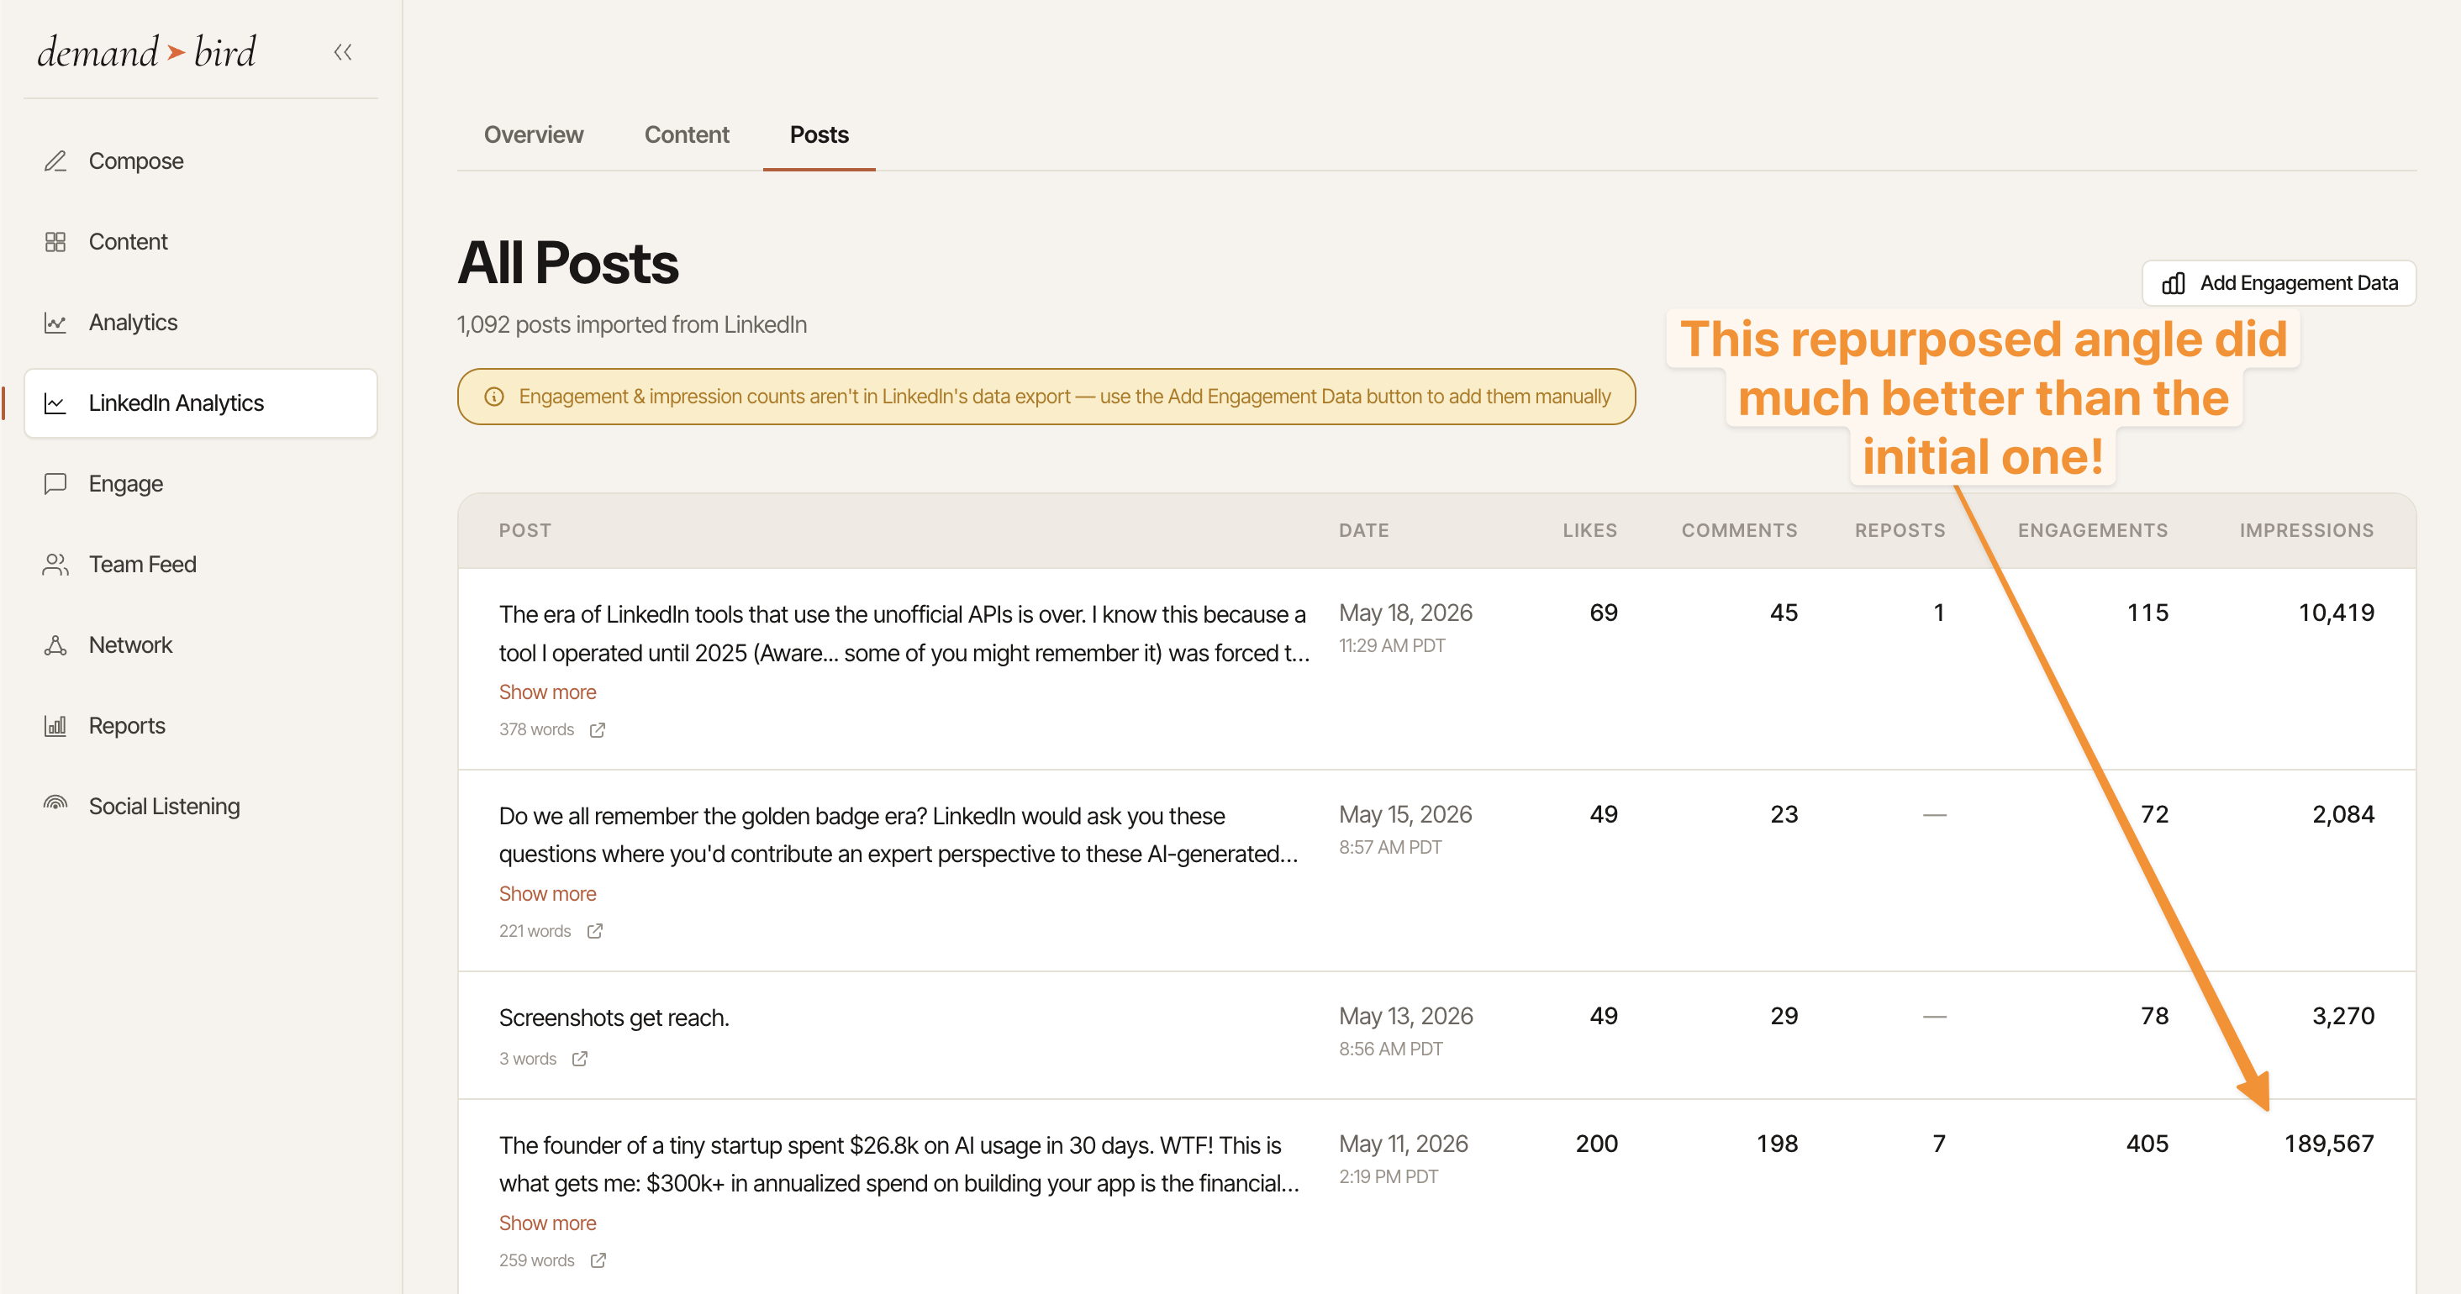Open Compose in the sidebar
The height and width of the screenshot is (1294, 2461).
[x=201, y=160]
